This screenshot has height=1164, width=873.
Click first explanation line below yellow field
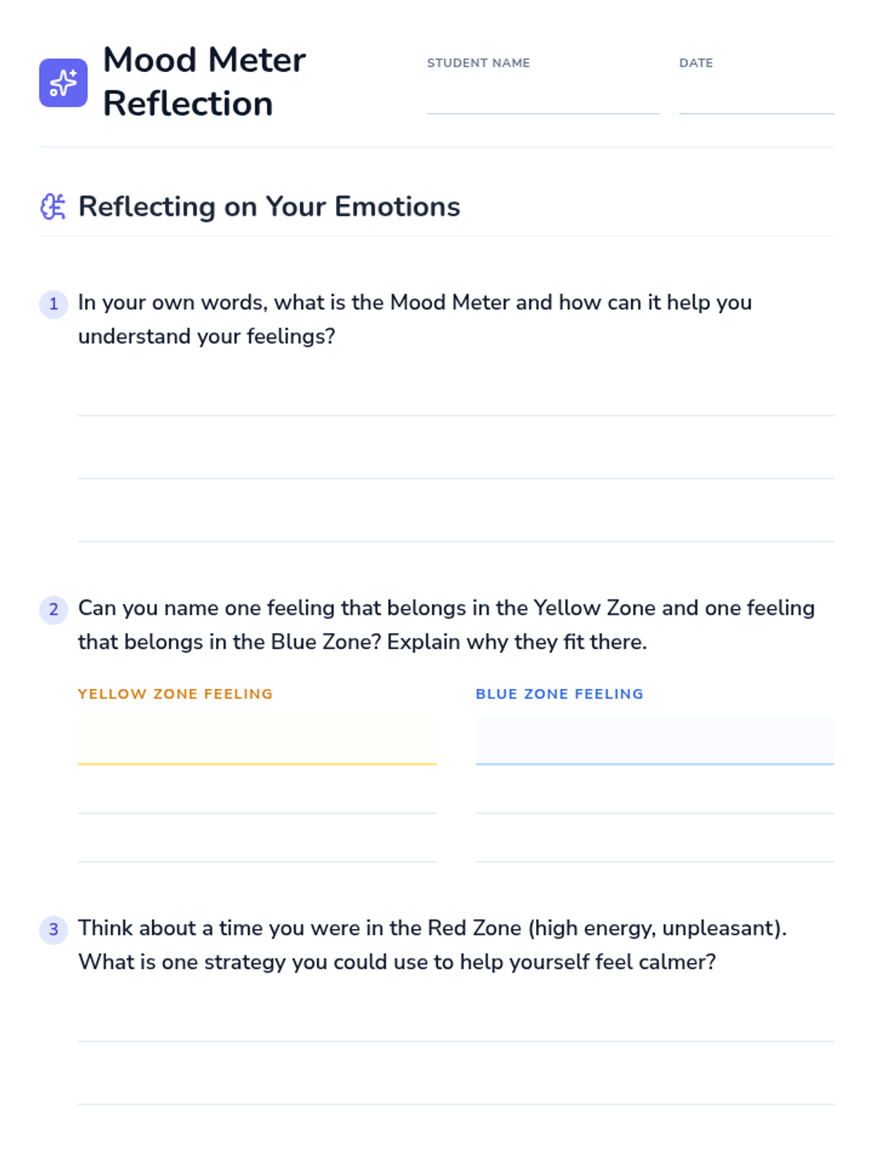pos(257,800)
